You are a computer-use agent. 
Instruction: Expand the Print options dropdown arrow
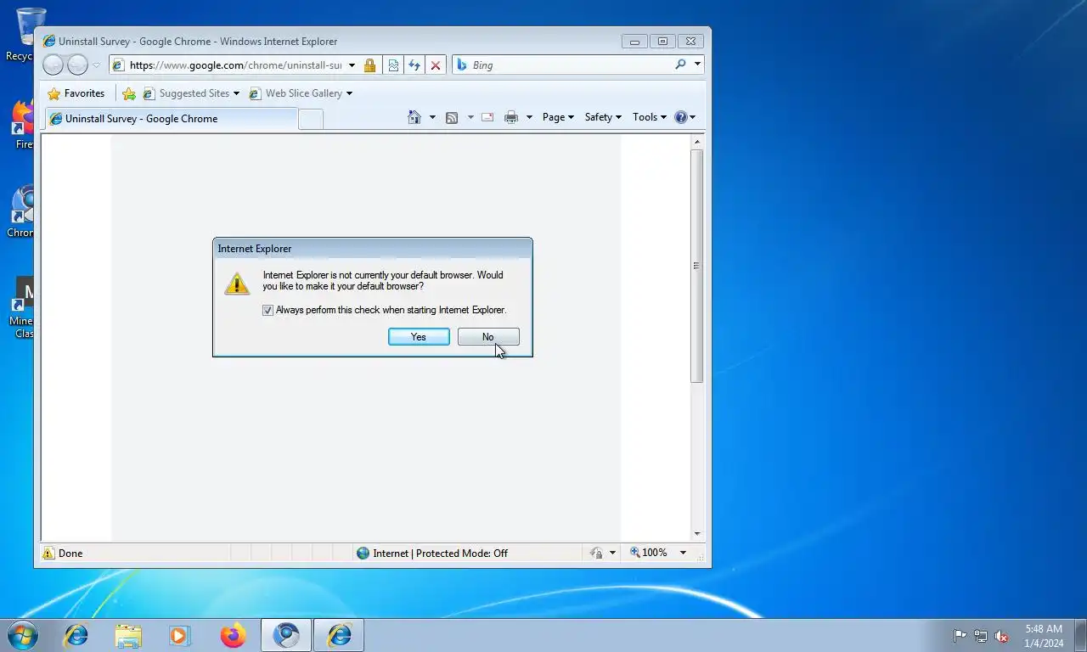pyautogui.click(x=529, y=117)
